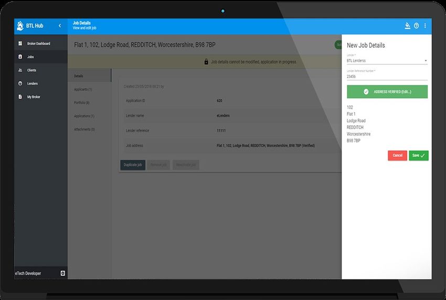Click the New Job Details panel heading
446x300 pixels.
click(366, 45)
